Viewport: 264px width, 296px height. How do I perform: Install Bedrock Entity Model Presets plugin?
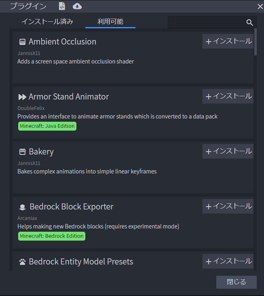pos(228,261)
